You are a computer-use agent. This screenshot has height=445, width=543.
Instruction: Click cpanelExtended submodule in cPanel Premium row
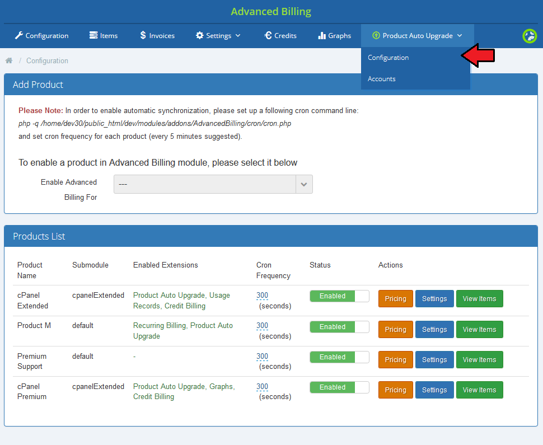point(98,386)
